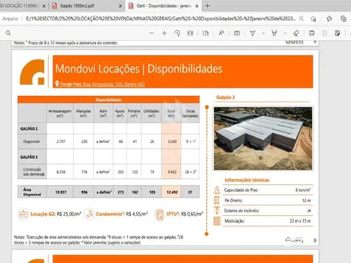Add this page to favorites

[313, 19]
